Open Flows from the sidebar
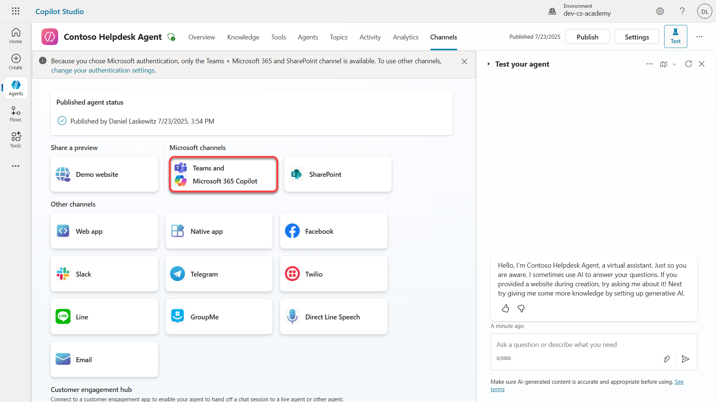 (x=15, y=114)
